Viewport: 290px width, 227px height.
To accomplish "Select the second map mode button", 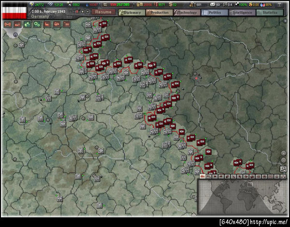I will (x=209, y=177).
